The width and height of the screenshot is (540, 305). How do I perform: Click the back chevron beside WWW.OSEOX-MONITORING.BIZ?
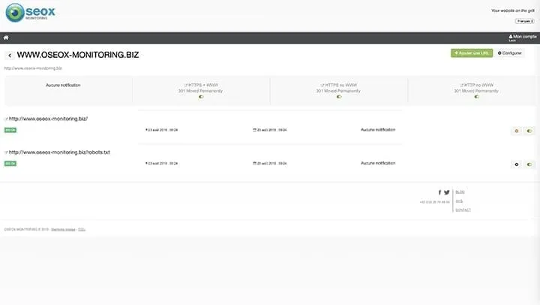click(10, 55)
